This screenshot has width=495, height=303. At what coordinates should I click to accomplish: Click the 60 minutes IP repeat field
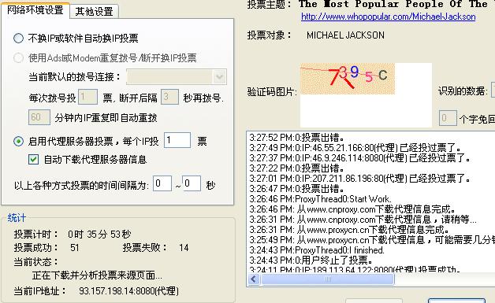click(x=39, y=117)
